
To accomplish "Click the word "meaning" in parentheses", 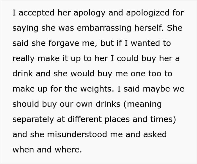I will point(144,104).
